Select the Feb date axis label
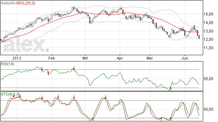This screenshot has width=218, height=122. coord(51,58)
